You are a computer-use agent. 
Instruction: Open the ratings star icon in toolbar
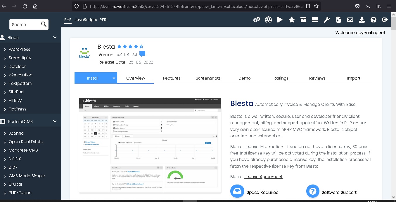pos(292,20)
